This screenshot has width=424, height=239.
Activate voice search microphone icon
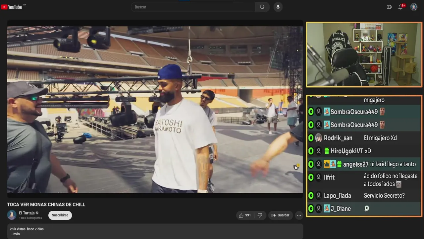278,7
